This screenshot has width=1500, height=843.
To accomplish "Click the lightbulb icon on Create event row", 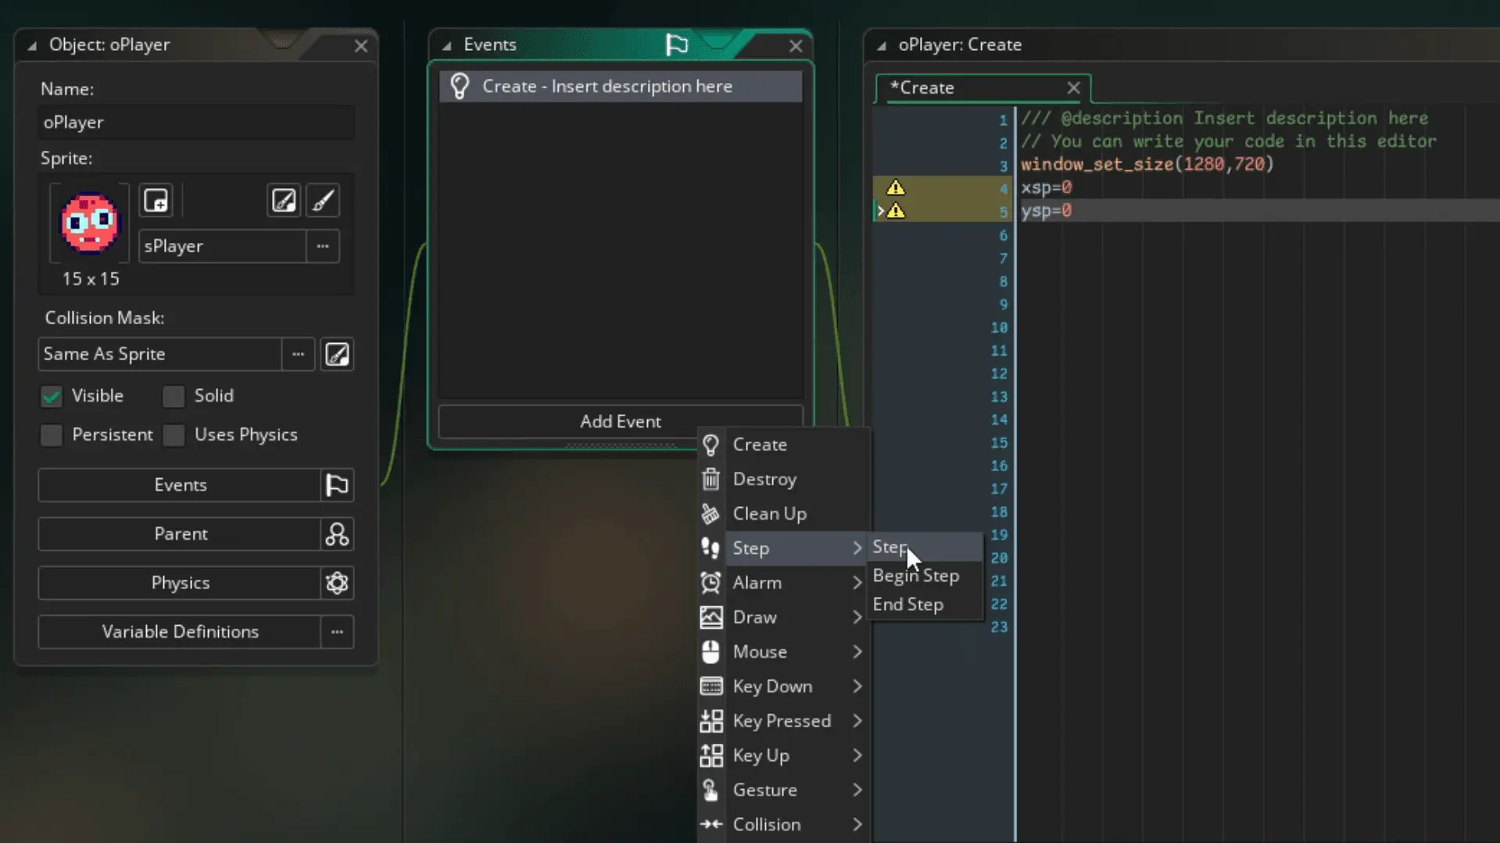I will pos(460,87).
